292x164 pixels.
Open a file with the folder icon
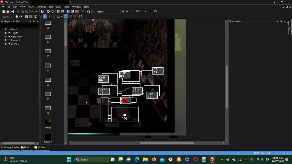[8, 12]
